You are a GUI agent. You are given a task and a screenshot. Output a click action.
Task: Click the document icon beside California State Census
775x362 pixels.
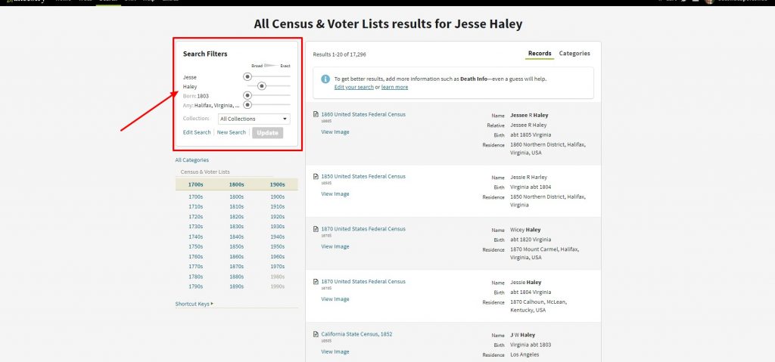[x=316, y=334]
